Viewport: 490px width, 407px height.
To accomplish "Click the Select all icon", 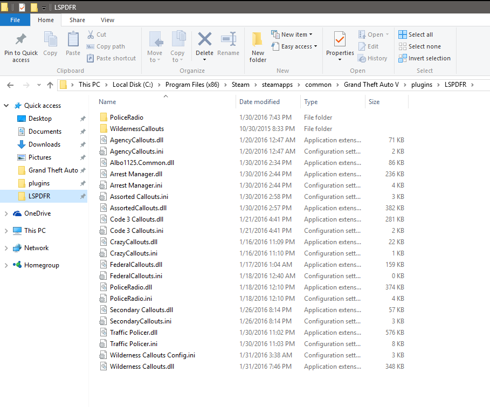I will pyautogui.click(x=403, y=35).
